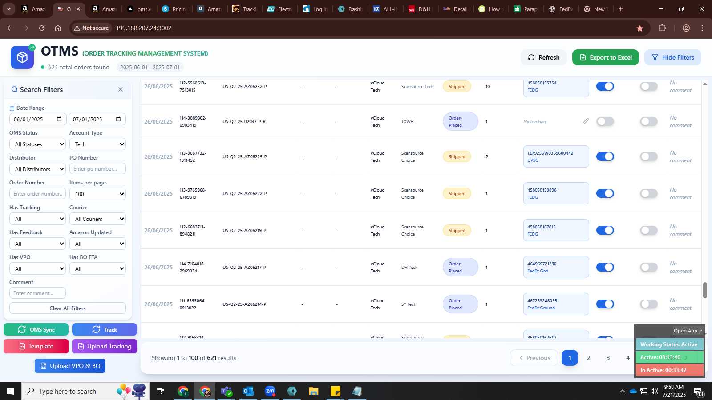712x400 pixels.
Task: Switch to the UPS Tracking browser tab
Action: click(245, 9)
